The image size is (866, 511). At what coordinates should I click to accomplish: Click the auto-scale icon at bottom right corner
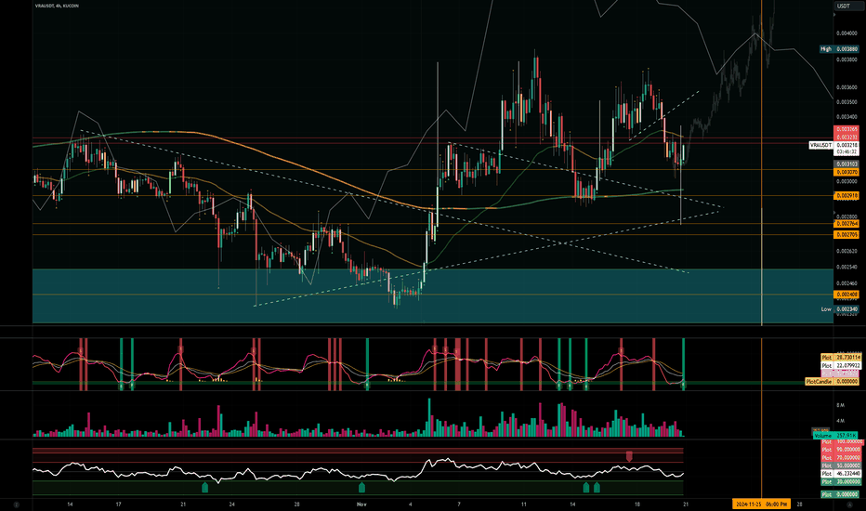click(848, 504)
